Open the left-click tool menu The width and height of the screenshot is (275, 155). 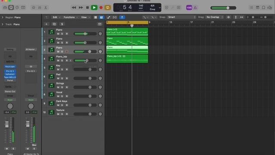coord(145,17)
